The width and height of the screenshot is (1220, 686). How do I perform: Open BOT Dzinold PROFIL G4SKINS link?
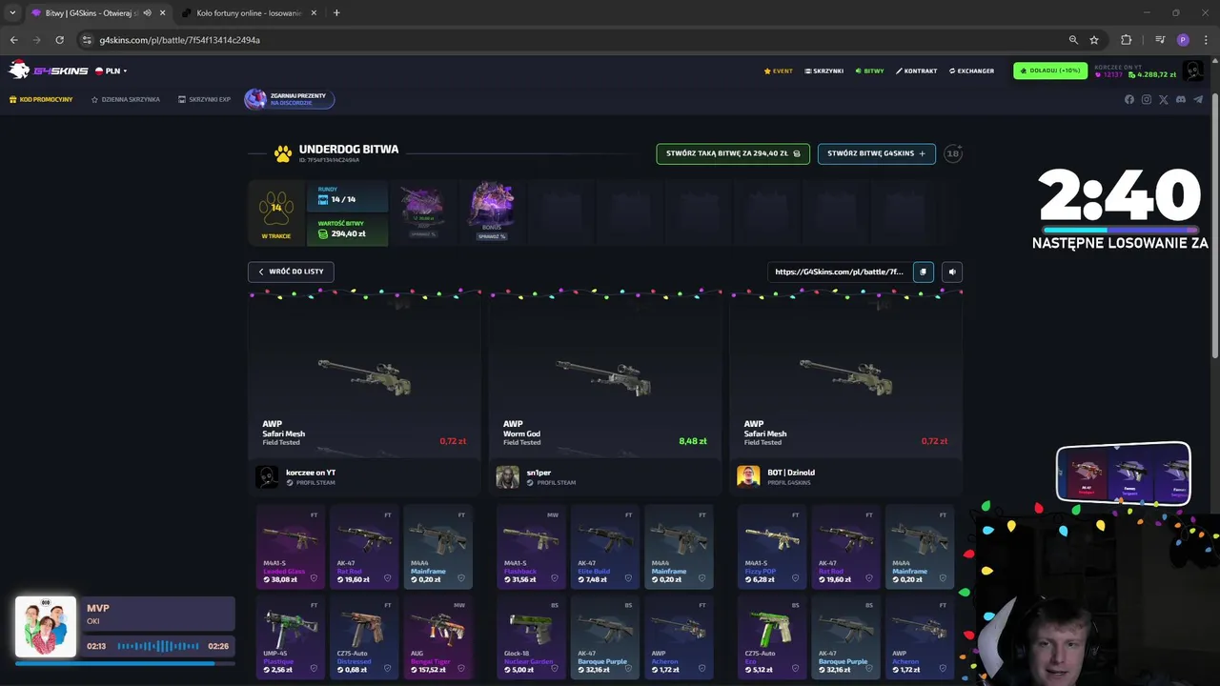click(x=791, y=483)
